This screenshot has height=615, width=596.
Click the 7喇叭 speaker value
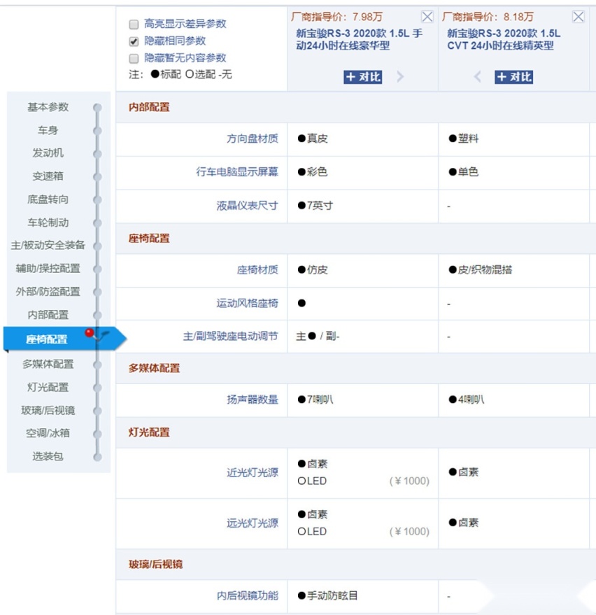pyautogui.click(x=315, y=400)
